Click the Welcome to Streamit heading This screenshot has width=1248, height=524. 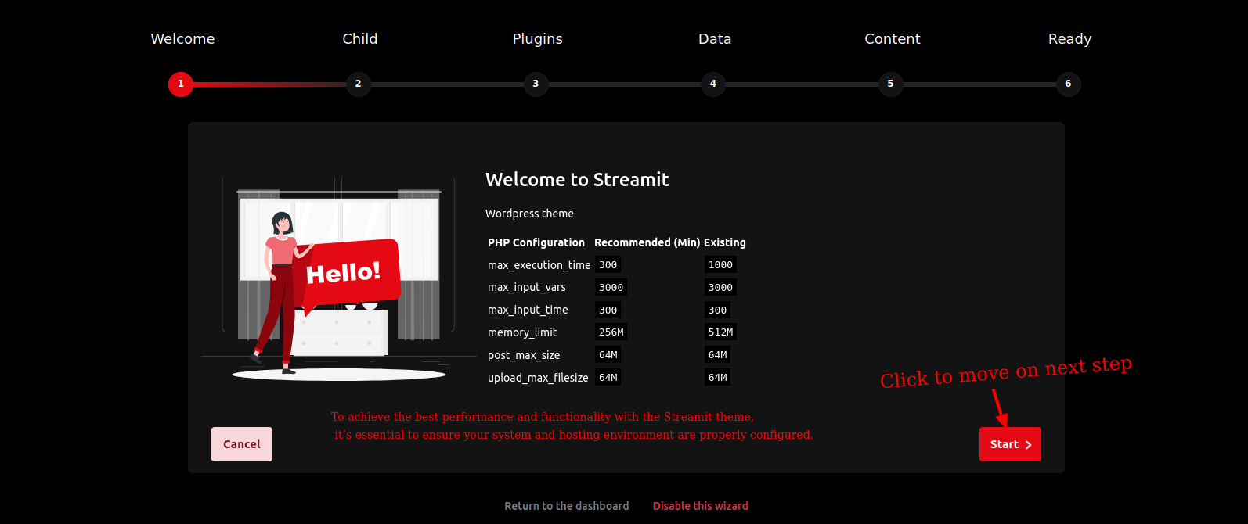point(577,180)
